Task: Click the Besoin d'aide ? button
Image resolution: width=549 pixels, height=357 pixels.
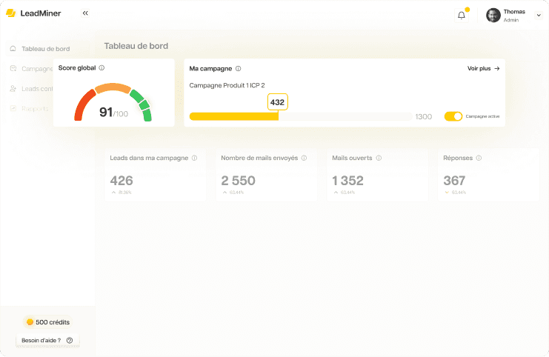Action: (x=47, y=341)
